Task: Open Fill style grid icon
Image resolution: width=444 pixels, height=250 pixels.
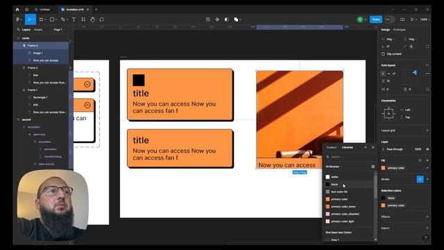Action: coord(420,160)
